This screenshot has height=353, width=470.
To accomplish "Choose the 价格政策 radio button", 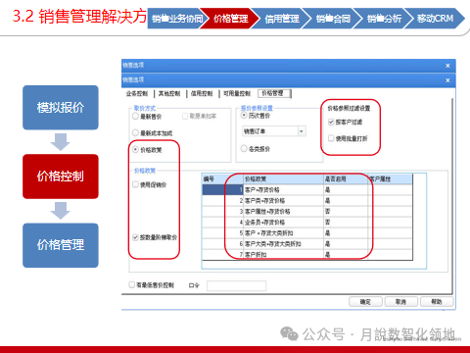I will point(135,150).
